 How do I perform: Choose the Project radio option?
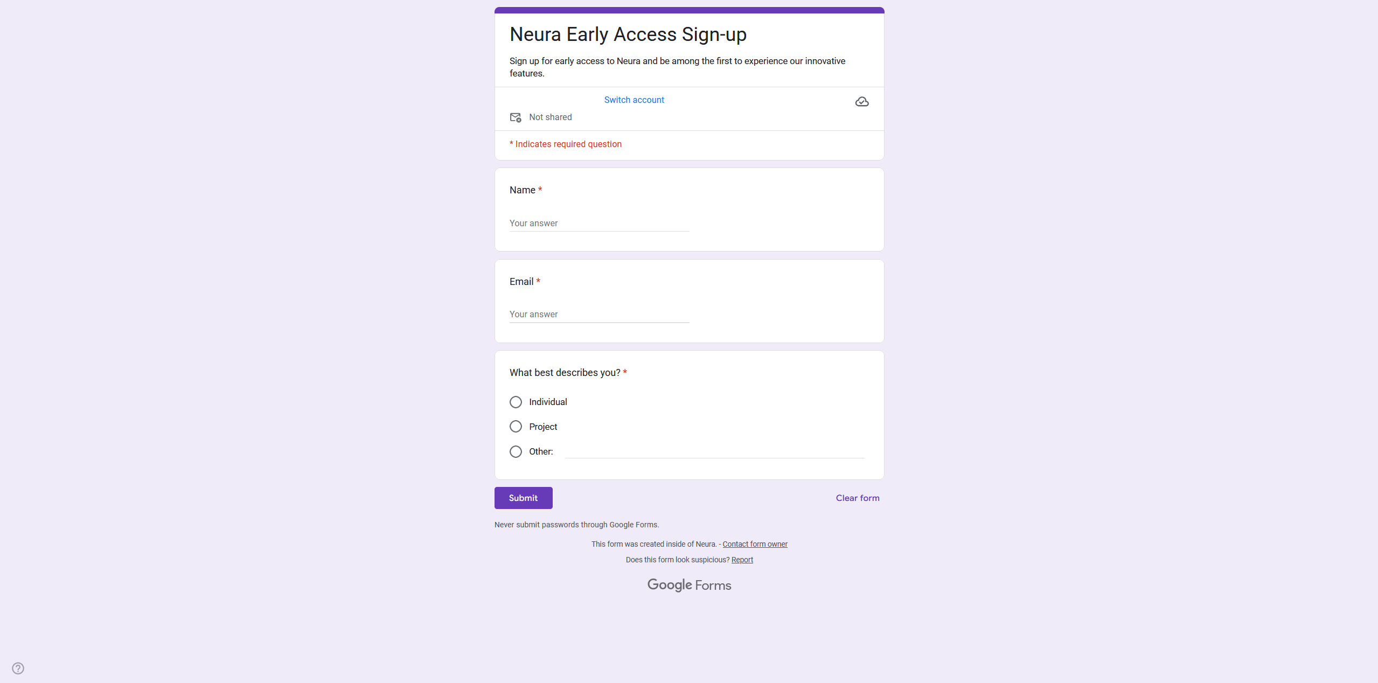coord(516,427)
